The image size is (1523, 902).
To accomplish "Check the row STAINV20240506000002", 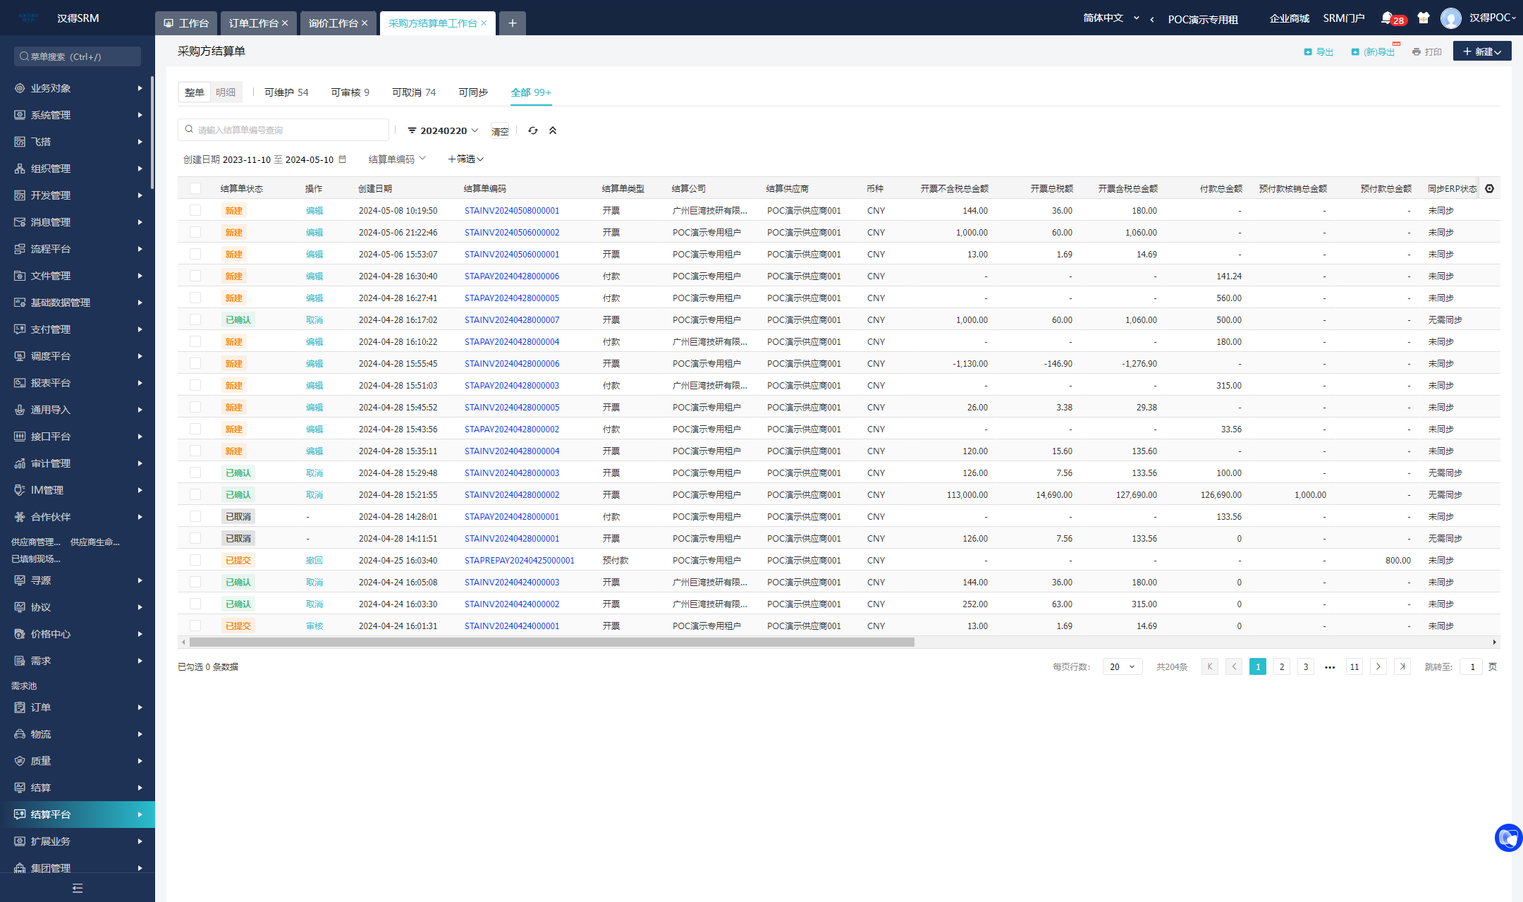I will click(x=195, y=232).
